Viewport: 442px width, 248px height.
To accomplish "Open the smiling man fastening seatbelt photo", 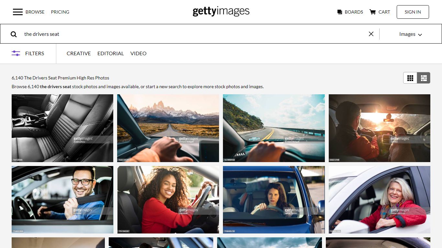I will click(62, 200).
